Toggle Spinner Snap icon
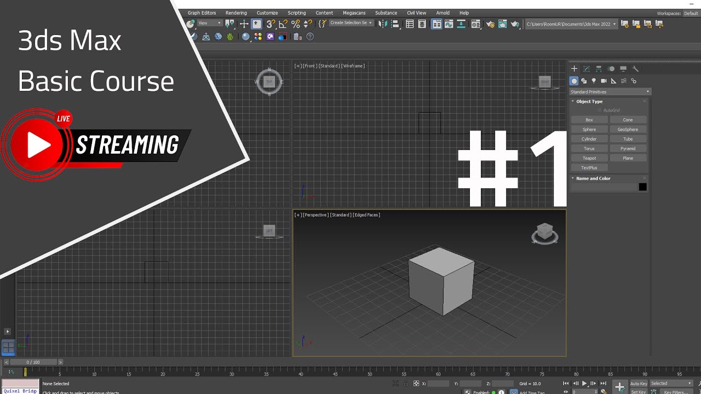Image resolution: width=701 pixels, height=394 pixels. tap(308, 24)
